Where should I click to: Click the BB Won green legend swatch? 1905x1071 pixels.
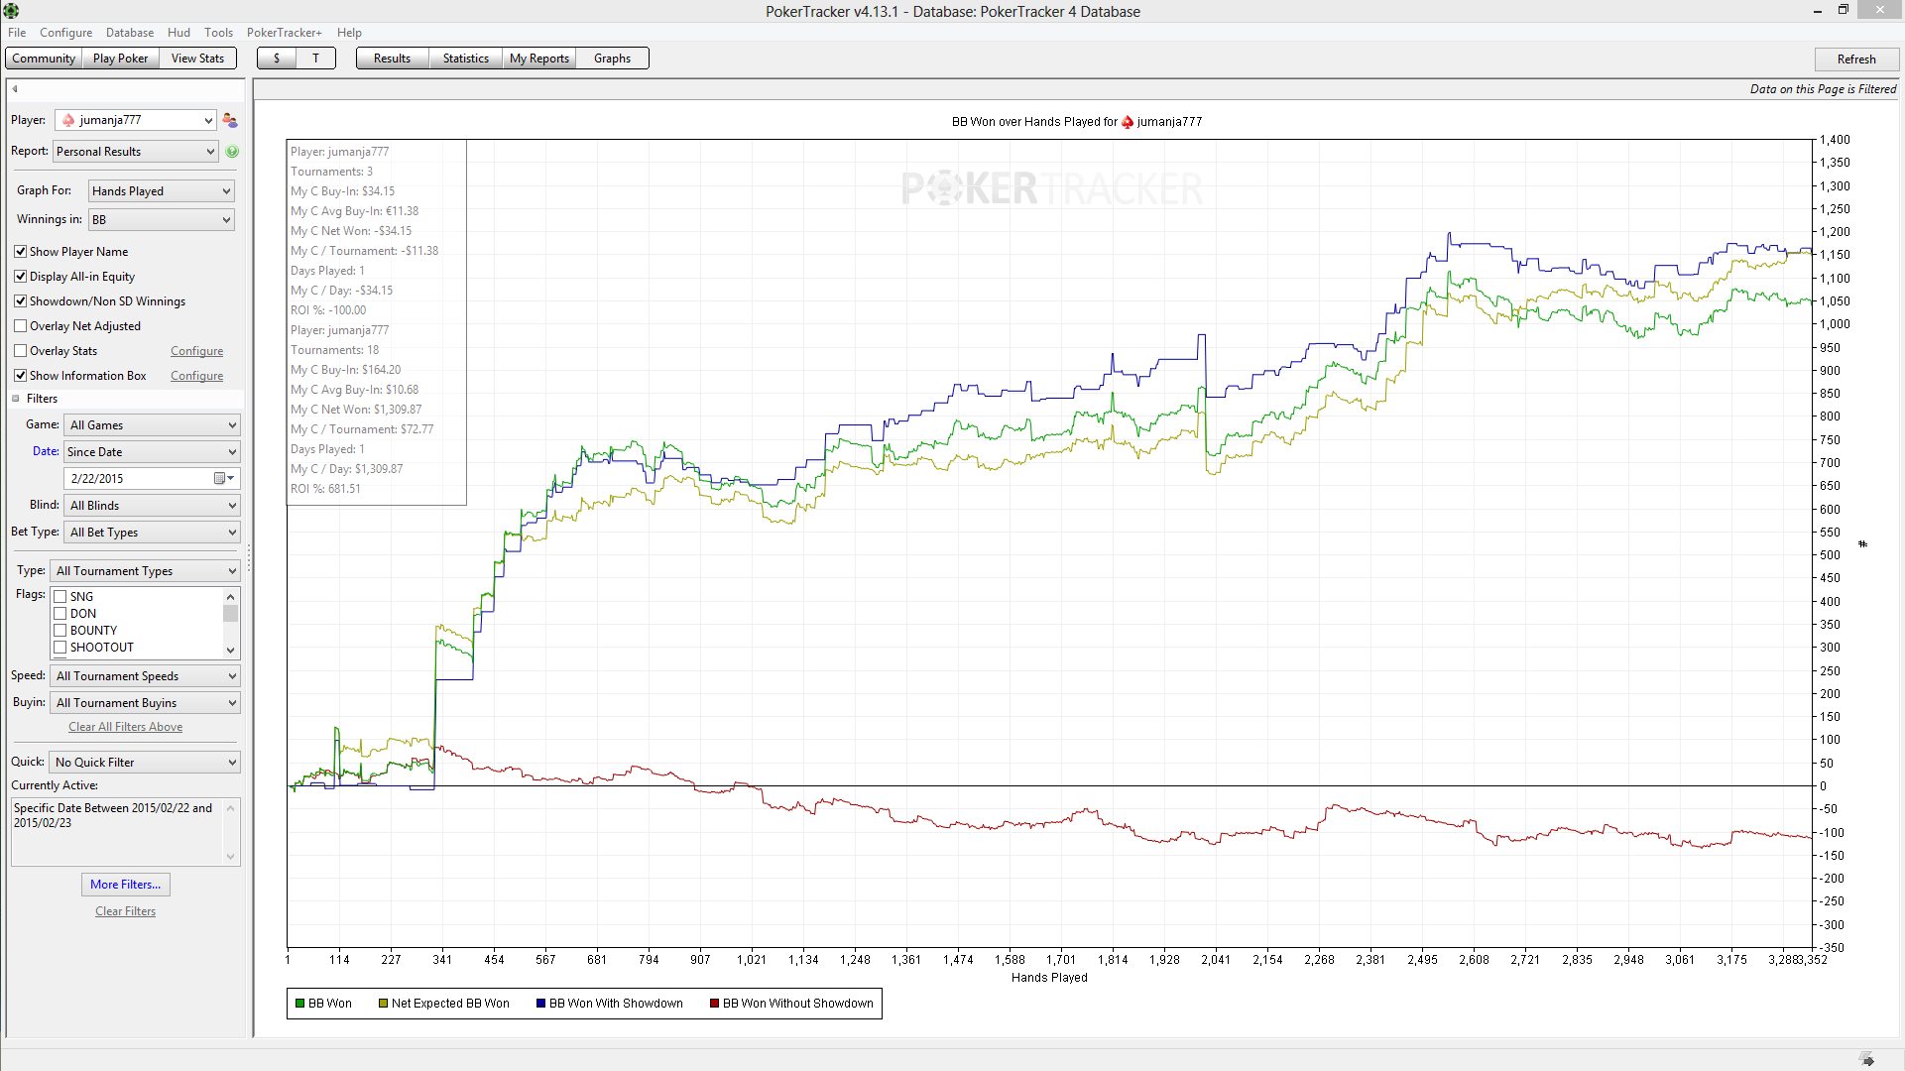point(299,1004)
